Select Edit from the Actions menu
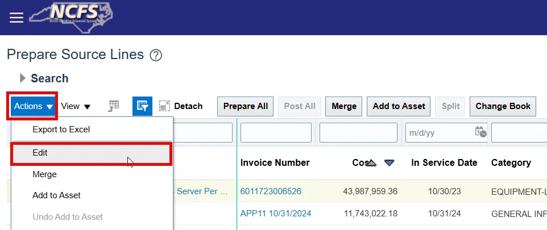The width and height of the screenshot is (547, 230). [40, 153]
